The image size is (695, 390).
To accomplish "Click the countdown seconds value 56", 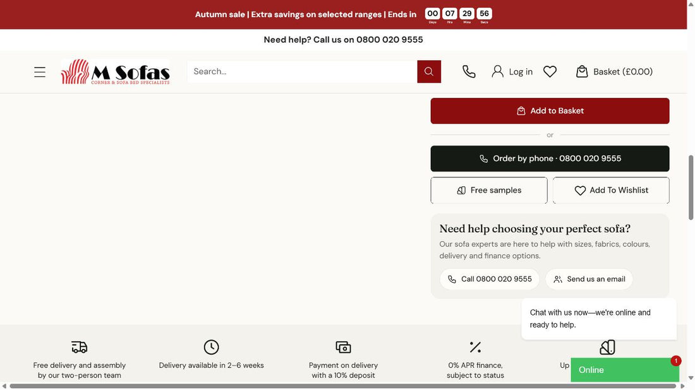I will (x=484, y=13).
